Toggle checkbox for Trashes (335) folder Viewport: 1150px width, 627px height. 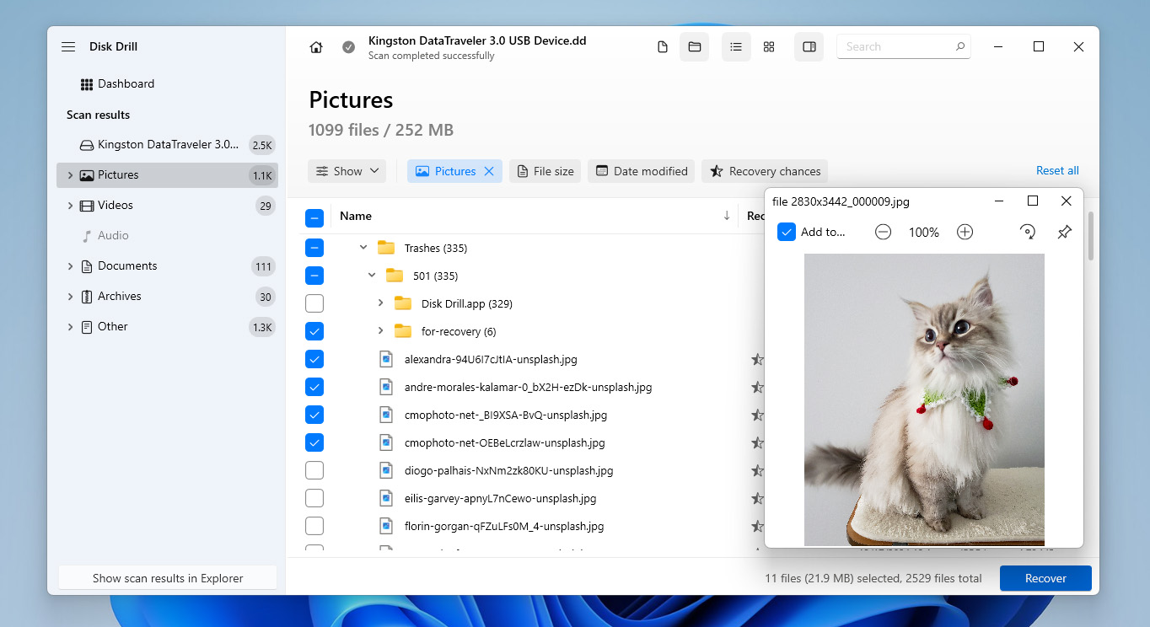[x=314, y=248]
